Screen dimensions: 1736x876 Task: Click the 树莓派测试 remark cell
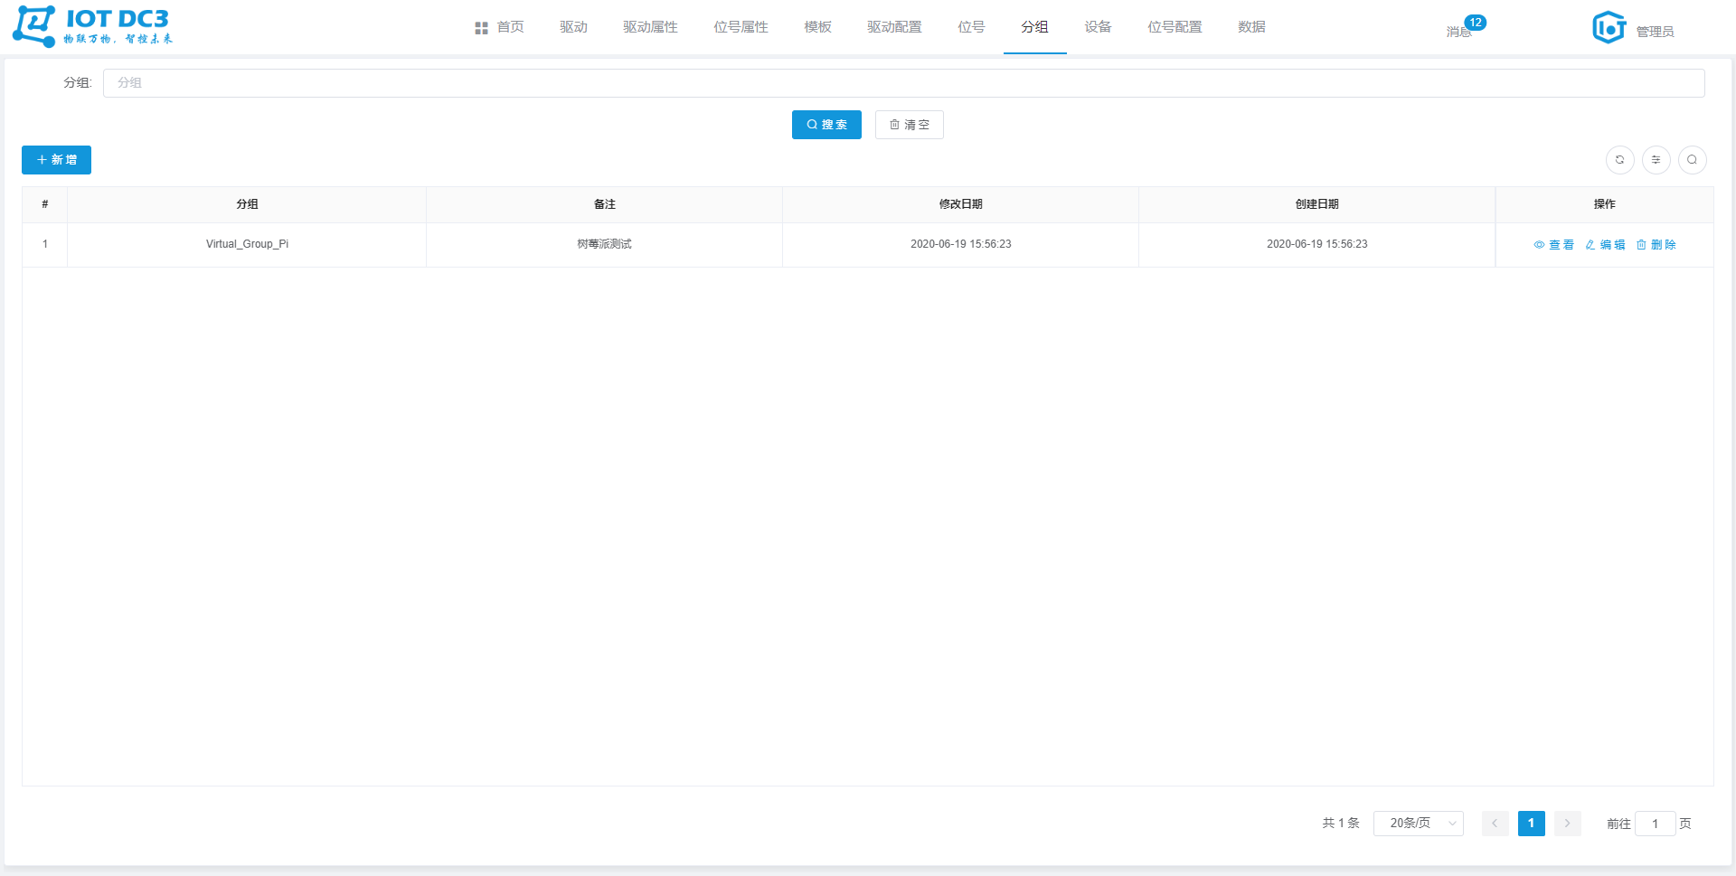pyautogui.click(x=604, y=244)
